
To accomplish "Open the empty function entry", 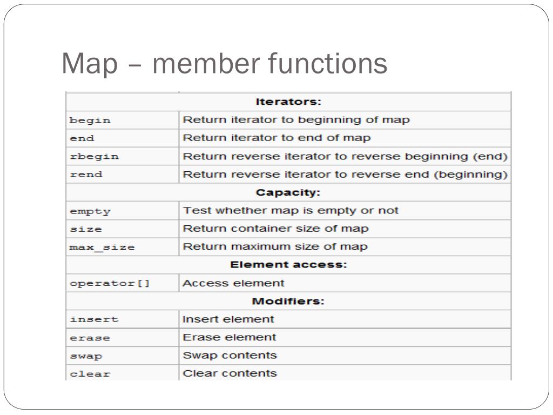I will [x=90, y=211].
